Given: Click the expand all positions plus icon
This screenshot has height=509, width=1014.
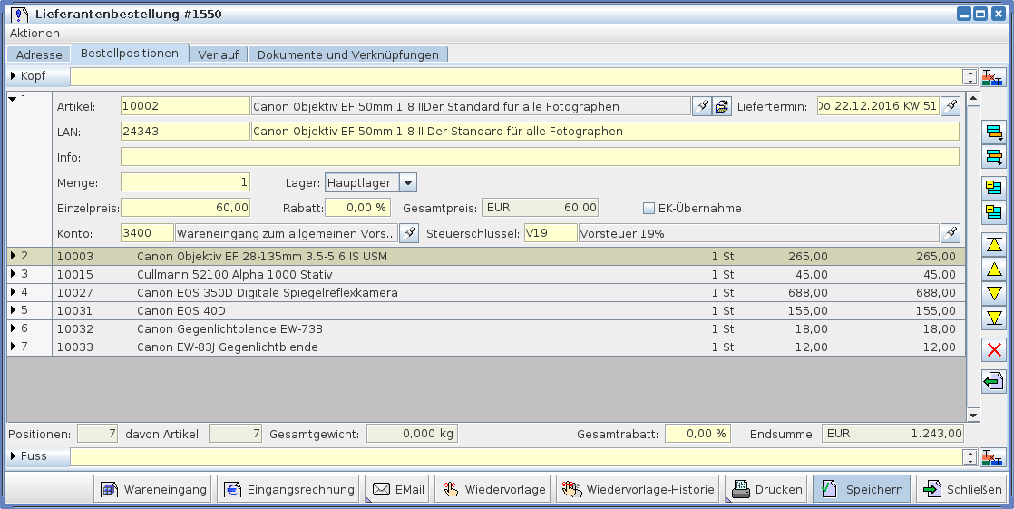Looking at the screenshot, I should point(994,188).
